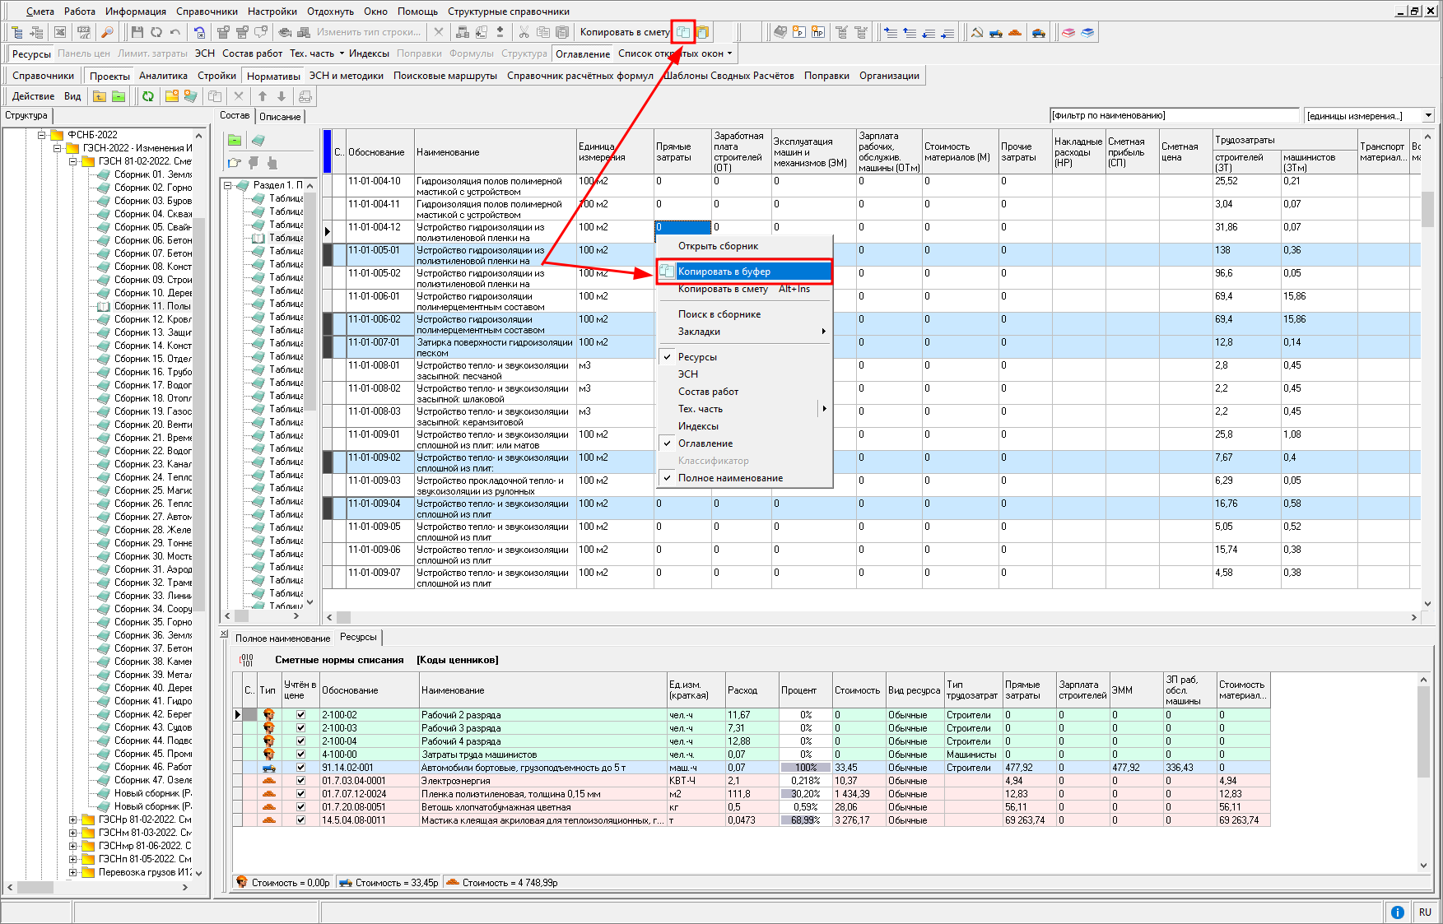Click the save floppy disk icon
This screenshot has width=1443, height=924.
137,33
